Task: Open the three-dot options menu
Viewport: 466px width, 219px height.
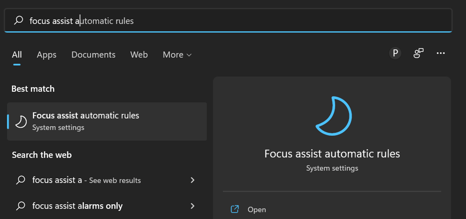Action: [441, 53]
